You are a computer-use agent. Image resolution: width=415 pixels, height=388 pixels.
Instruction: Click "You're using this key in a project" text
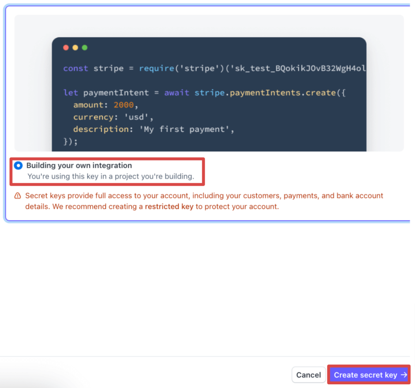pyautogui.click(x=111, y=176)
